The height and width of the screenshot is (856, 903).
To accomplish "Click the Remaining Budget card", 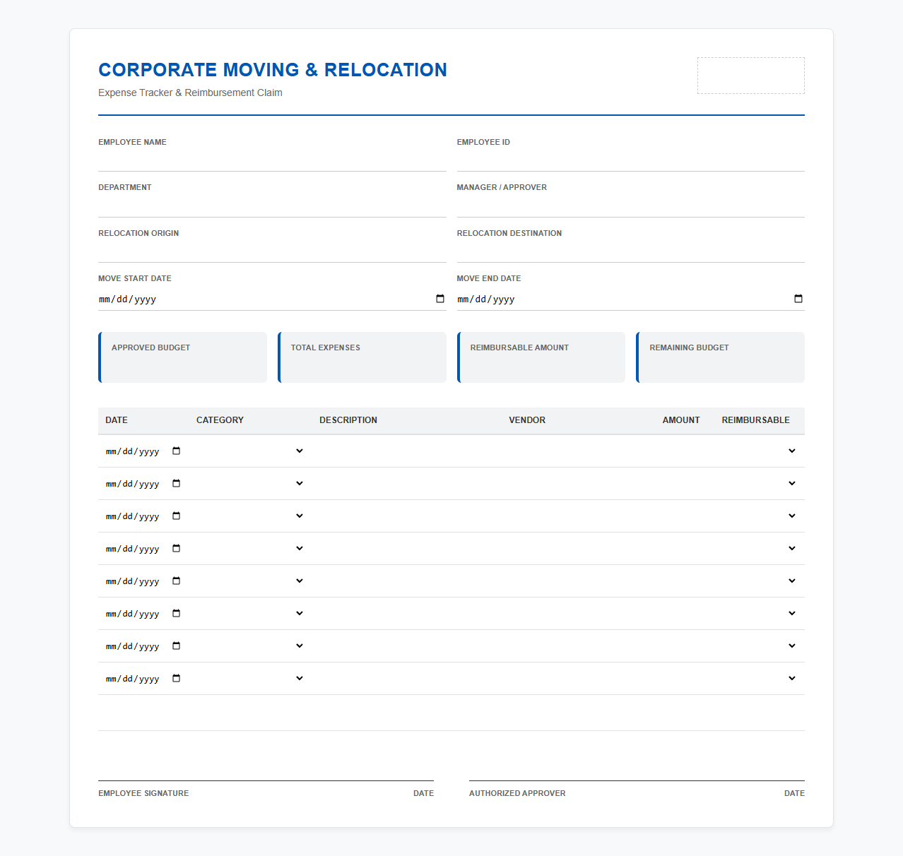I will pyautogui.click(x=721, y=357).
